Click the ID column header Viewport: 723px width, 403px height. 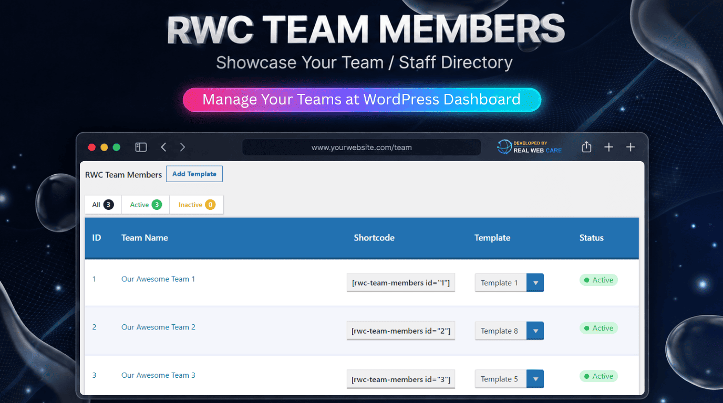pos(97,238)
